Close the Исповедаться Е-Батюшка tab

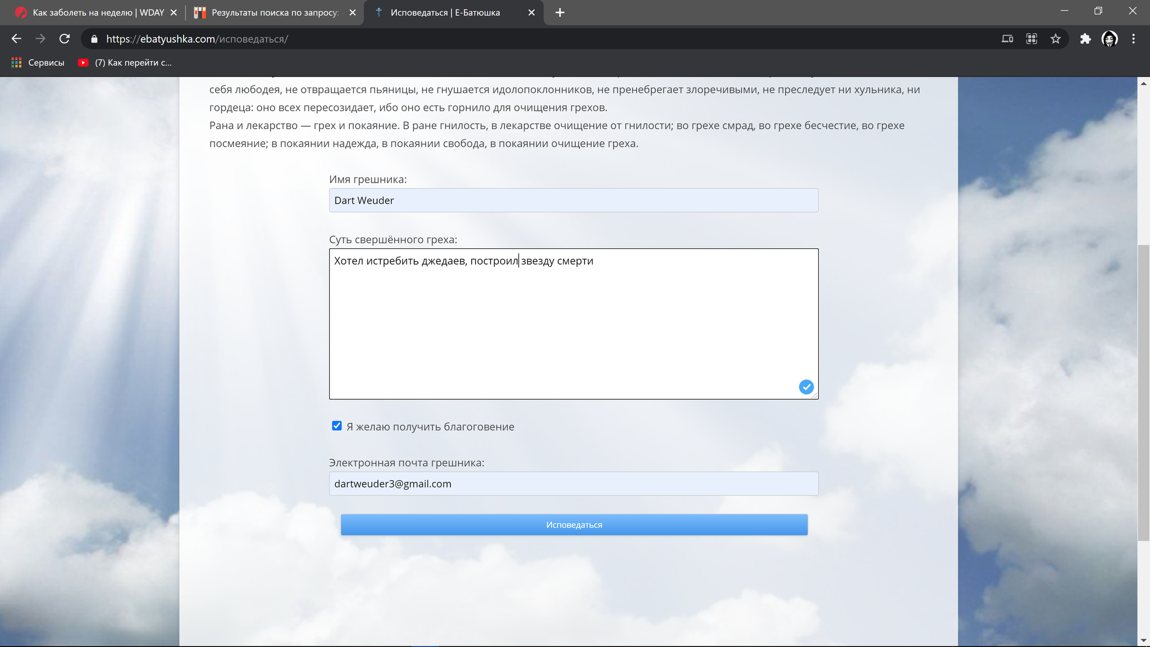coord(531,12)
